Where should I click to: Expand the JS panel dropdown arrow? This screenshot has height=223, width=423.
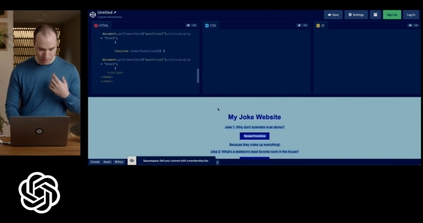click(416, 26)
